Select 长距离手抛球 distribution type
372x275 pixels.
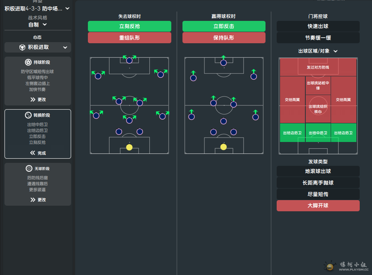point(318,183)
